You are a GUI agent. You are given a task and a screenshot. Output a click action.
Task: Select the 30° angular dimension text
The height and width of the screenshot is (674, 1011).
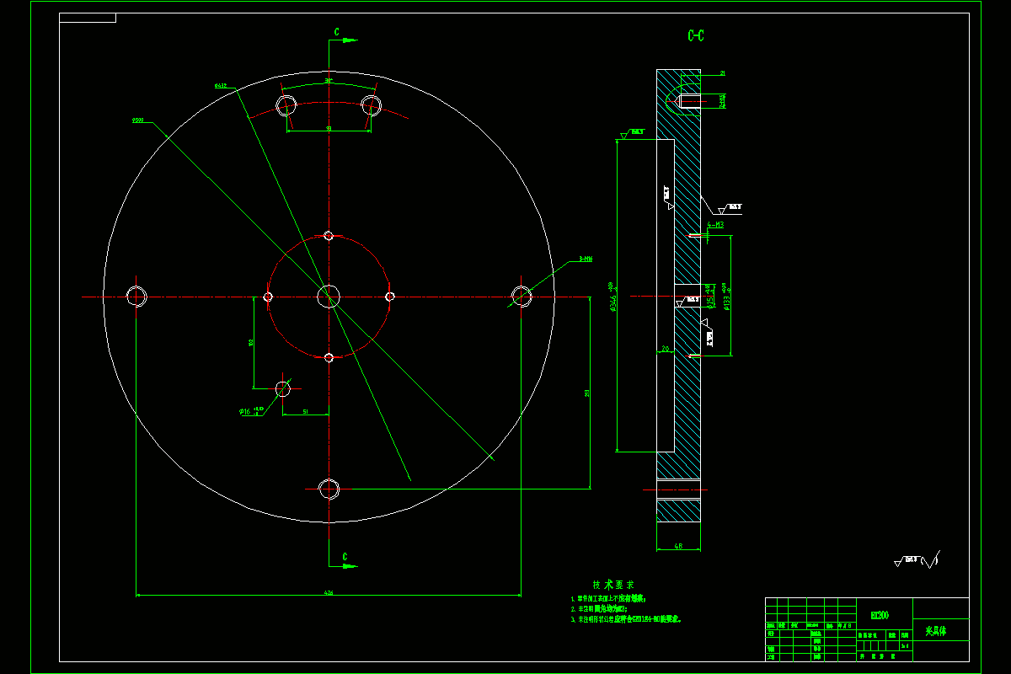coord(329,81)
